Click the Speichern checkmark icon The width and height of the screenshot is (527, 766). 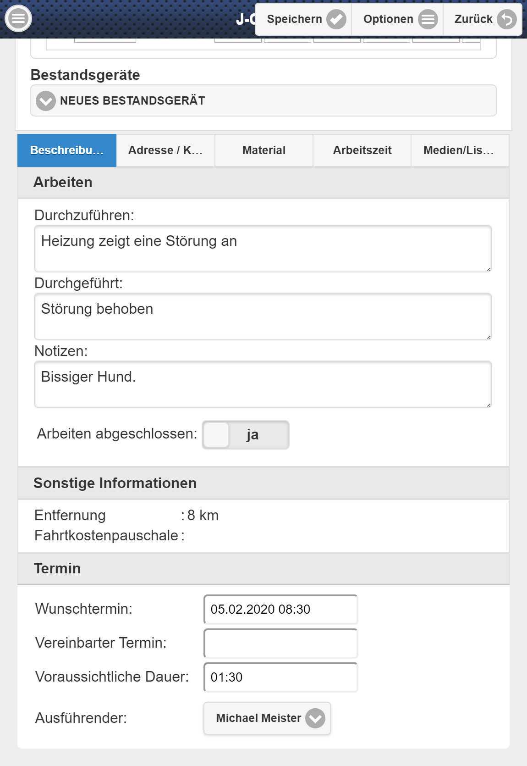[x=336, y=19]
